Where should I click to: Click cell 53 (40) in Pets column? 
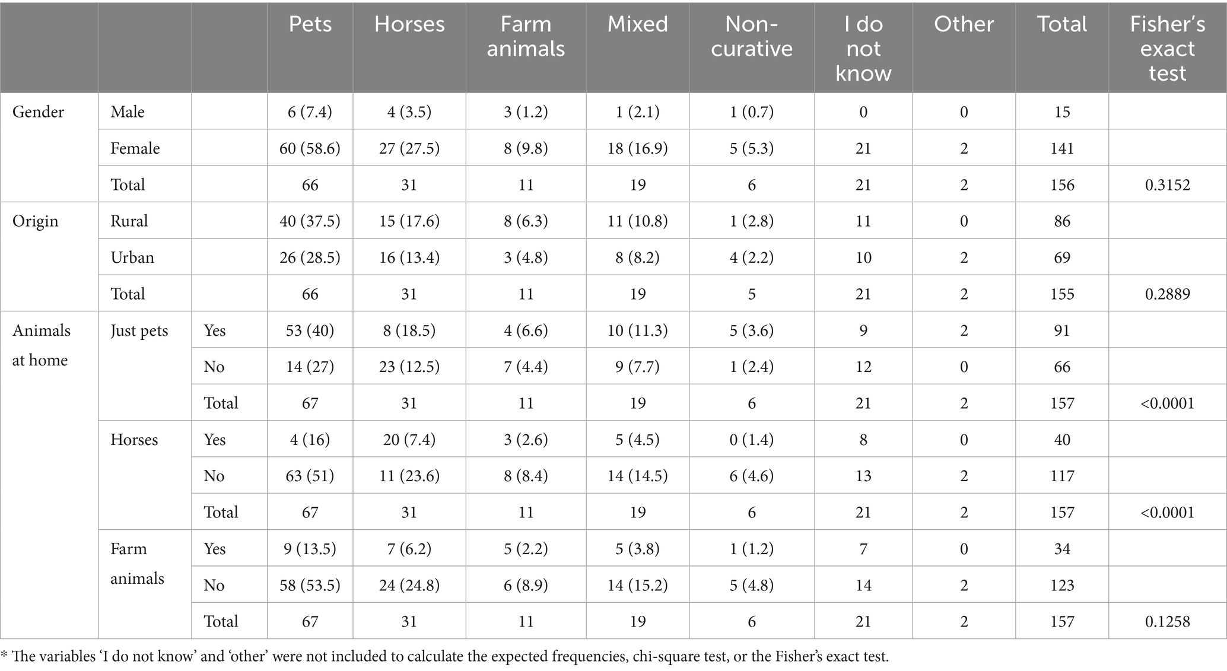(x=310, y=330)
